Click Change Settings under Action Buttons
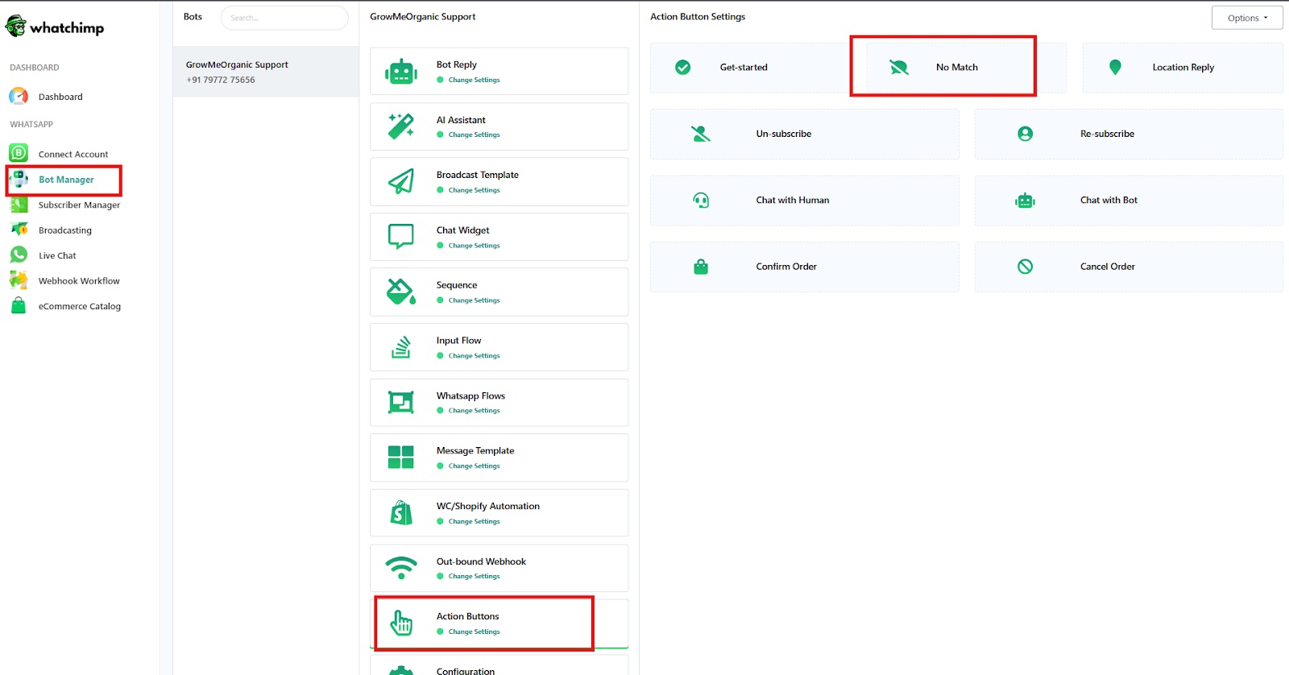 474,632
